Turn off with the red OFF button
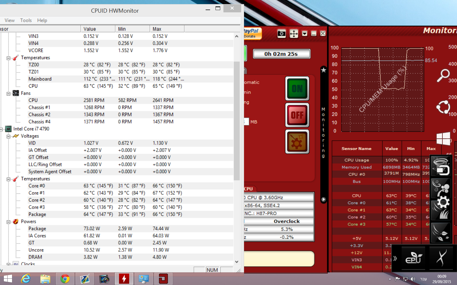The image size is (457, 285). click(297, 115)
